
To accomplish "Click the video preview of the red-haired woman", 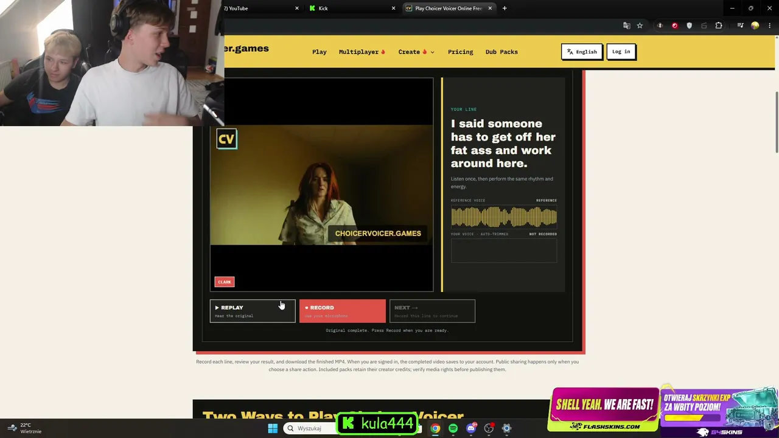I will click(321, 185).
